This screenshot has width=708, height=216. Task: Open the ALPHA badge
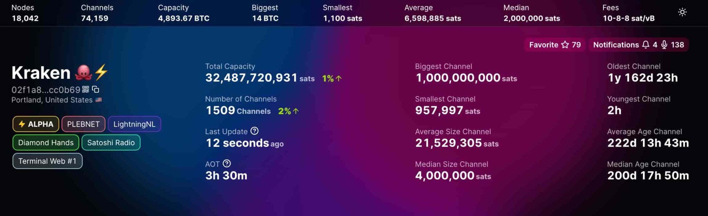coord(36,124)
